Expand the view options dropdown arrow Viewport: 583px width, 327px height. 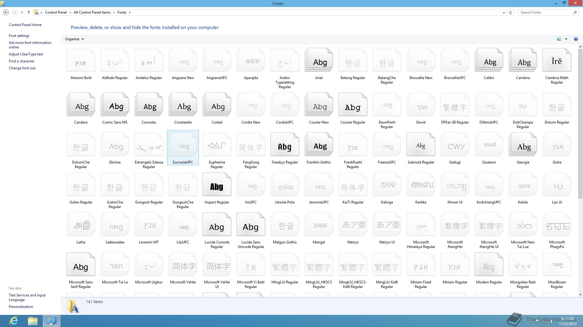click(x=566, y=39)
